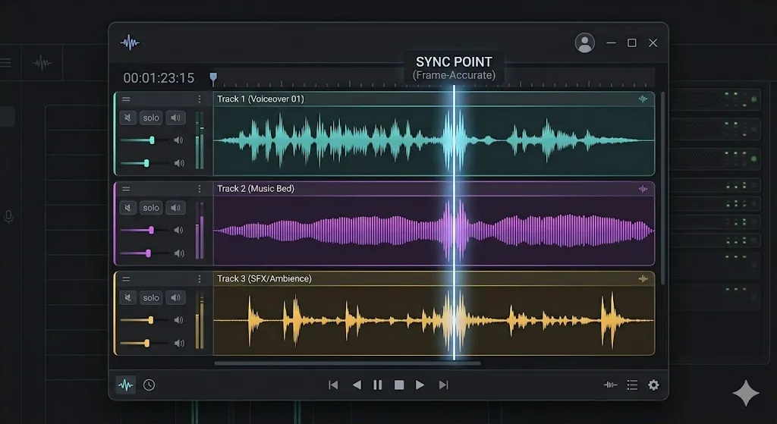Click the reverse play button
This screenshot has width=777, height=424.
[357, 385]
